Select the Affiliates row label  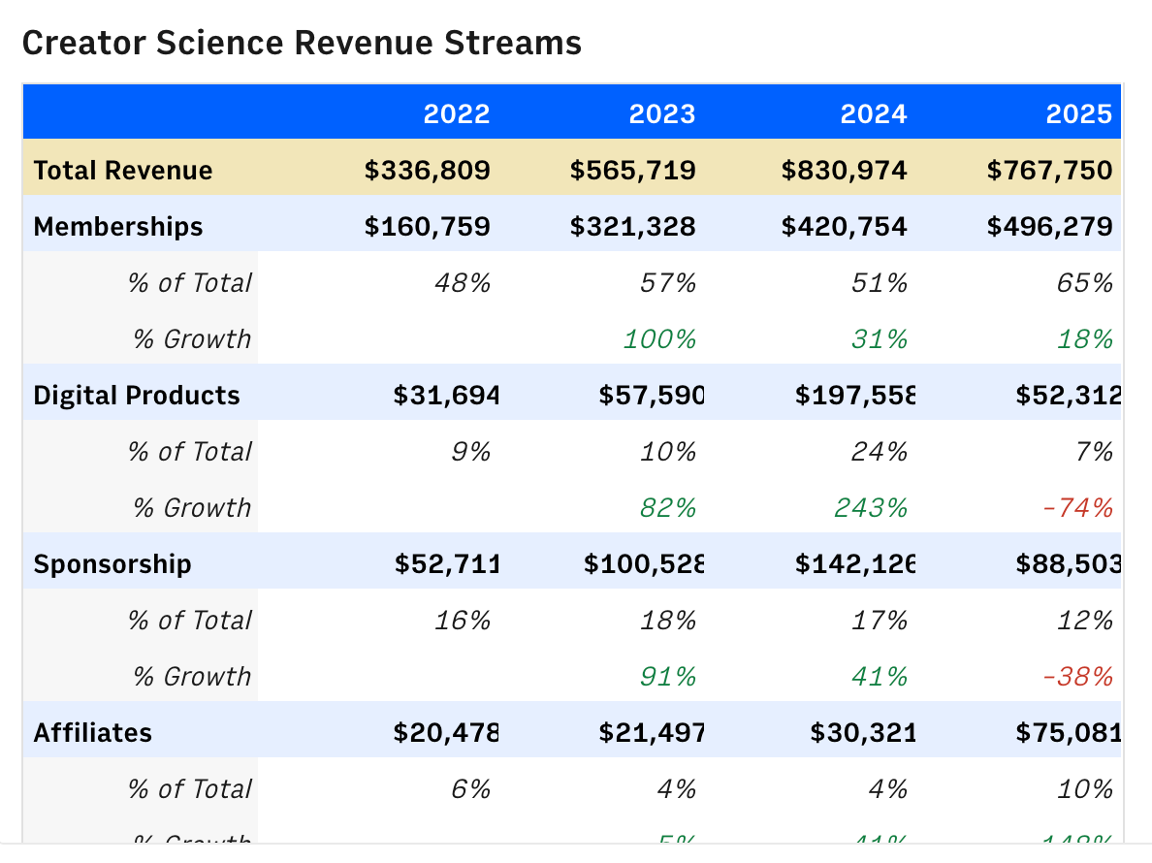[93, 733]
